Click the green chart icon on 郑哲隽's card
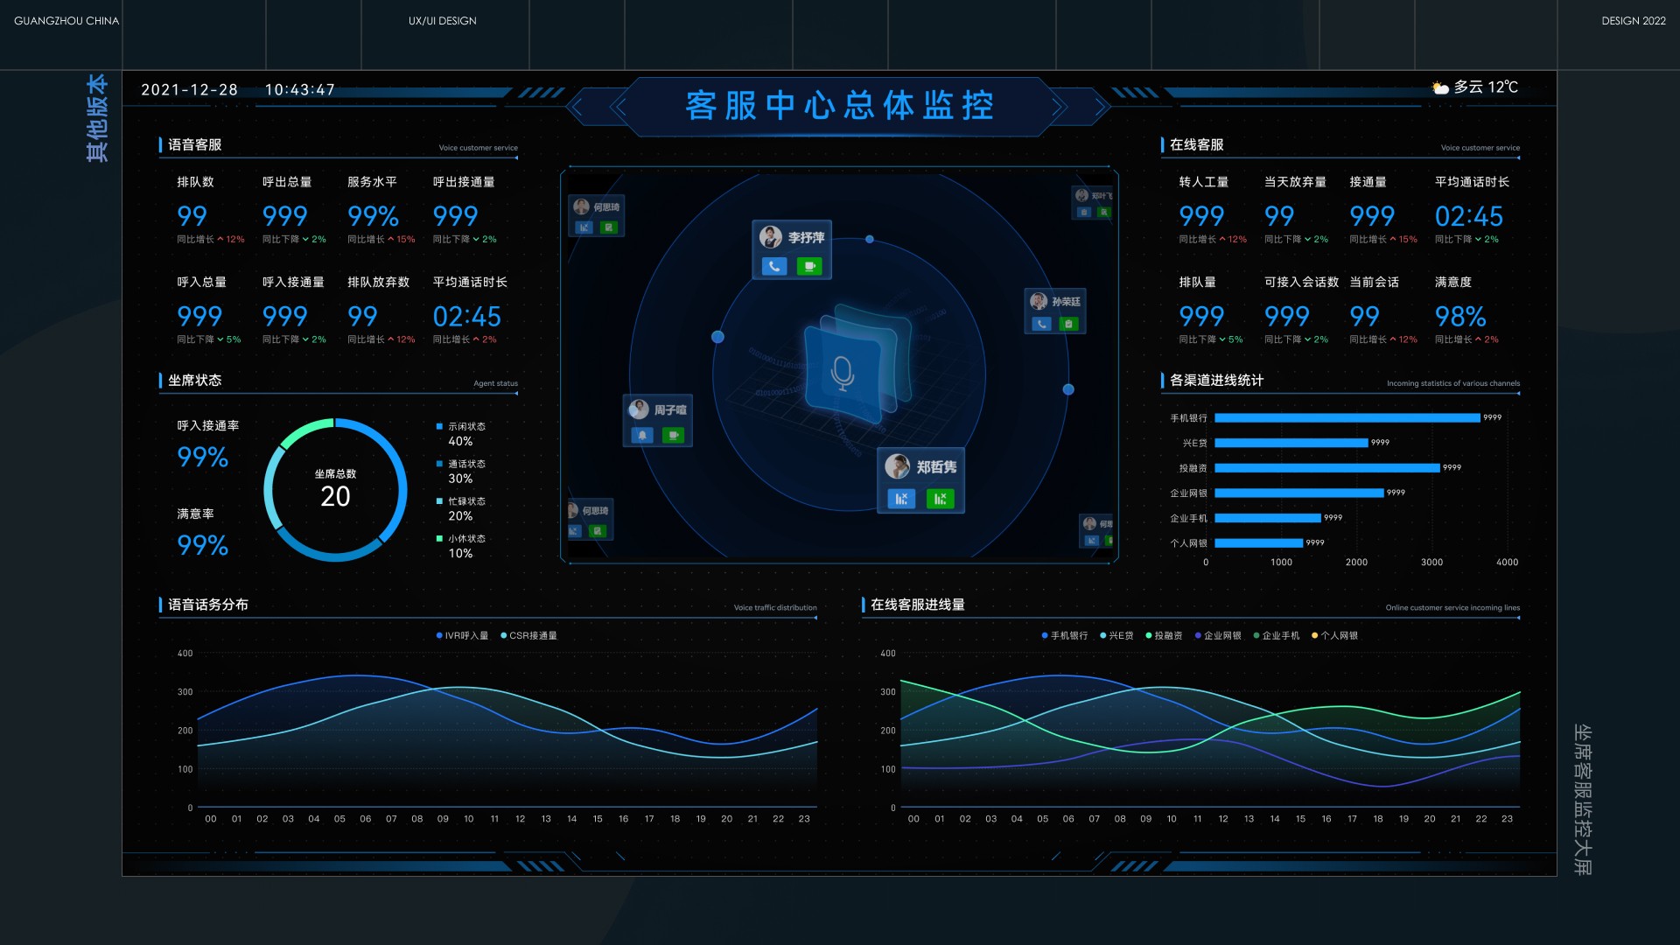This screenshot has height=945, width=1680. point(940,499)
